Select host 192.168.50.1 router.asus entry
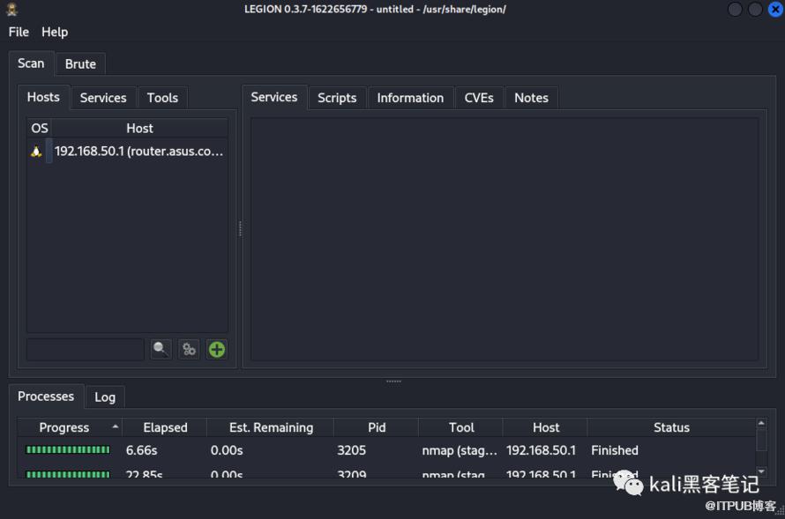 pyautogui.click(x=138, y=152)
